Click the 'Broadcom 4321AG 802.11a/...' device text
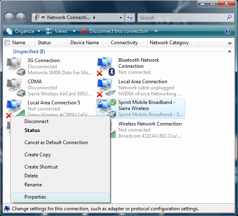The width and height of the screenshot is (238, 216). pyautogui.click(x=150, y=136)
